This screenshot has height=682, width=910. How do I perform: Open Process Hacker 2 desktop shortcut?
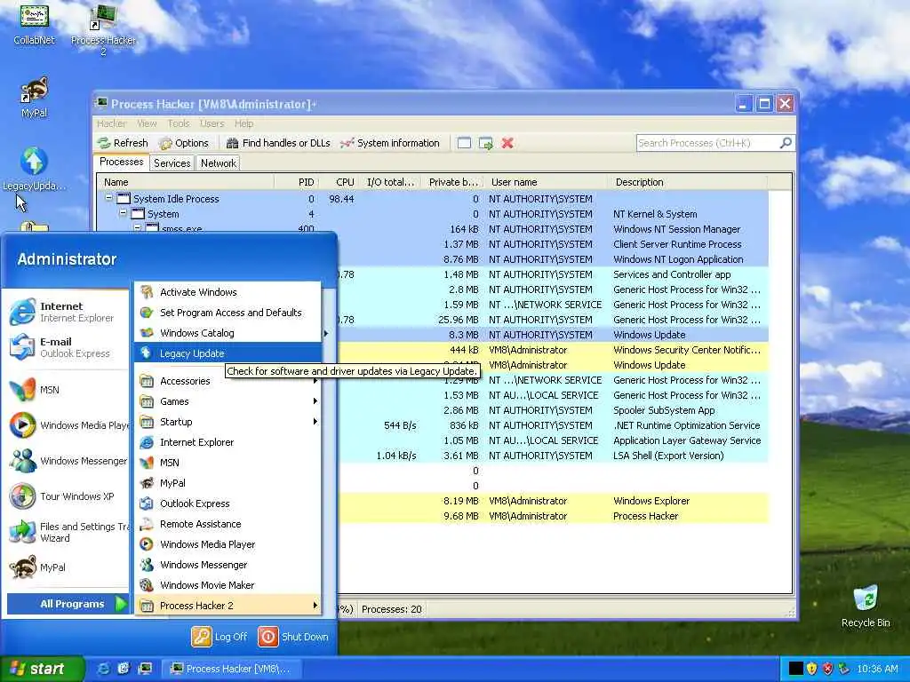pyautogui.click(x=103, y=30)
